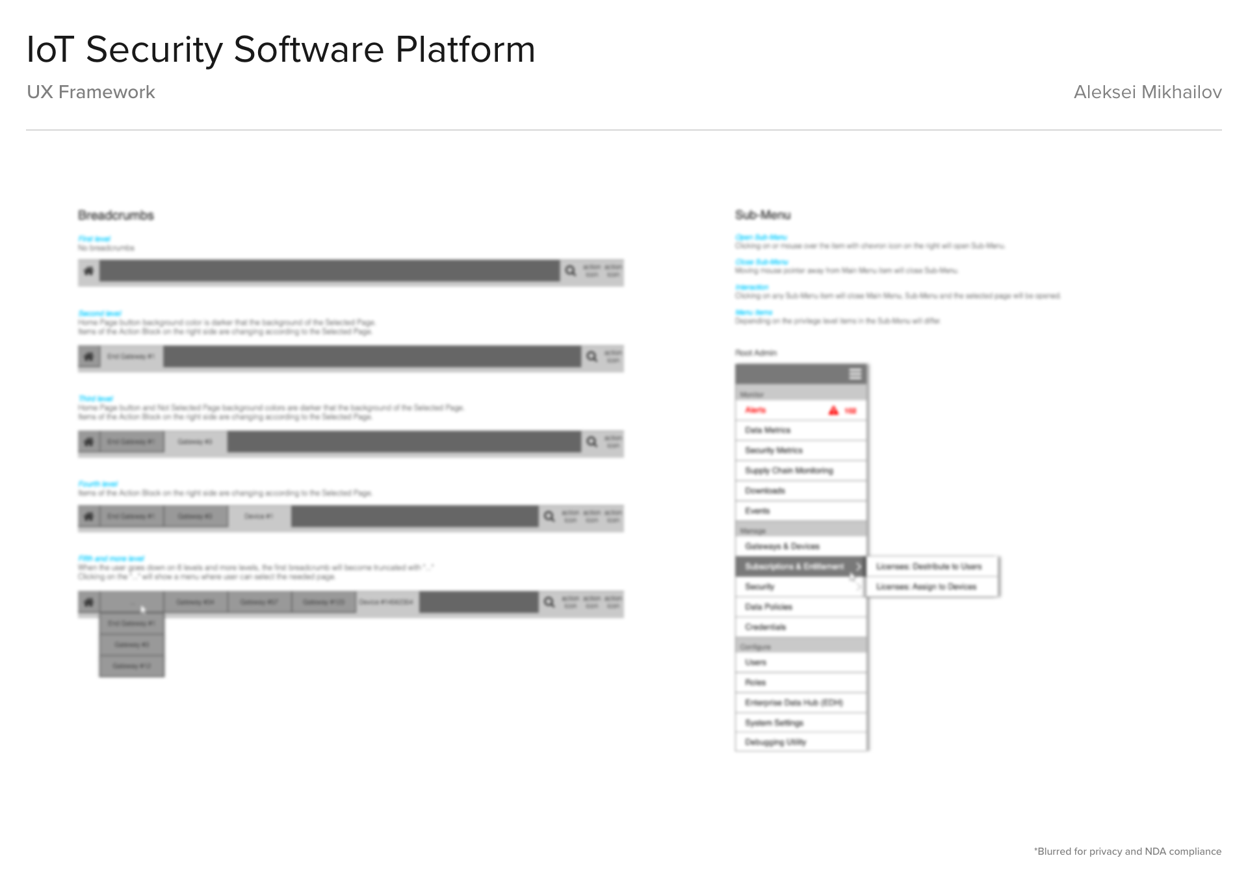
Task: Open the Debugging Utility menu entry
Action: [x=775, y=742]
